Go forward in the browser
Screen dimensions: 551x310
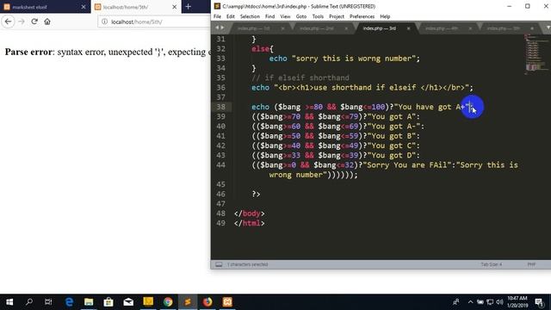22,22
